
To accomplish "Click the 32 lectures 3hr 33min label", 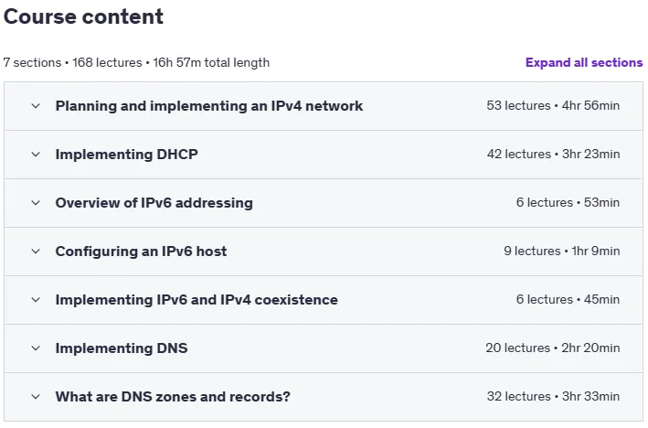I will 553,396.
